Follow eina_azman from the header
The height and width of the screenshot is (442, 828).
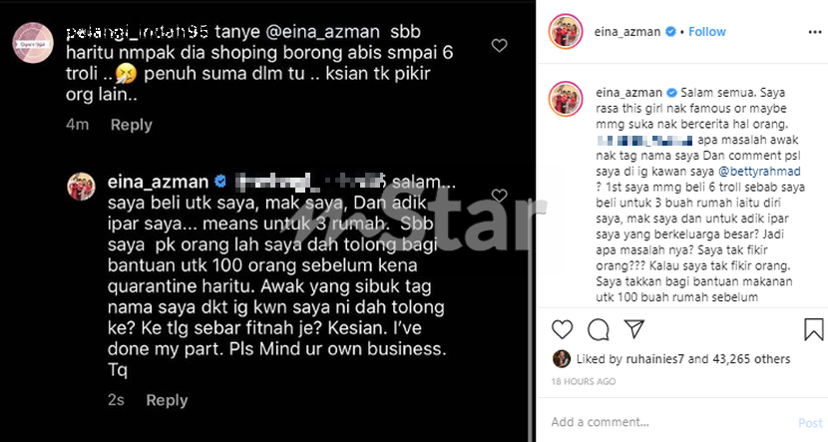[x=707, y=32]
